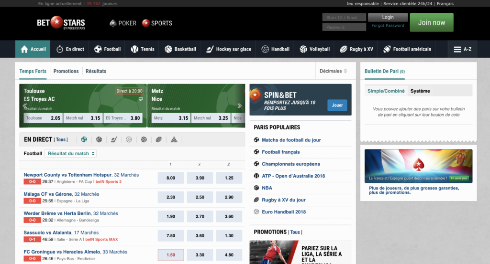Click the Password input field

pos(344,27)
